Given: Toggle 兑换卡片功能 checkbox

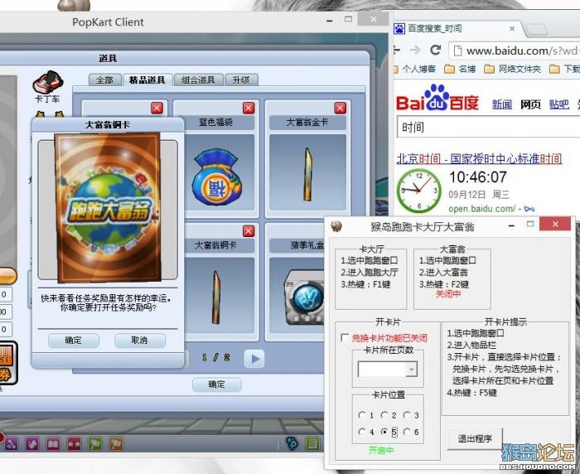Looking at the screenshot, I should [x=345, y=337].
